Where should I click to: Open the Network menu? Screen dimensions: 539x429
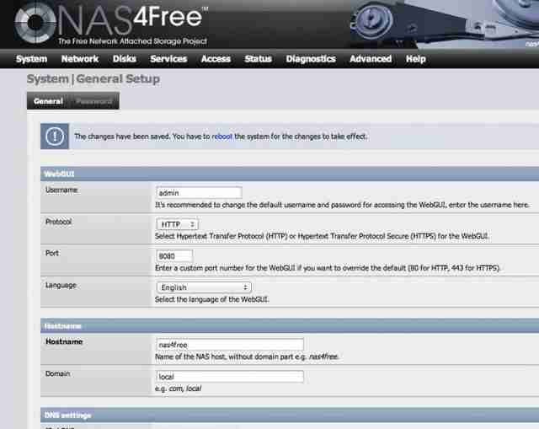80,59
